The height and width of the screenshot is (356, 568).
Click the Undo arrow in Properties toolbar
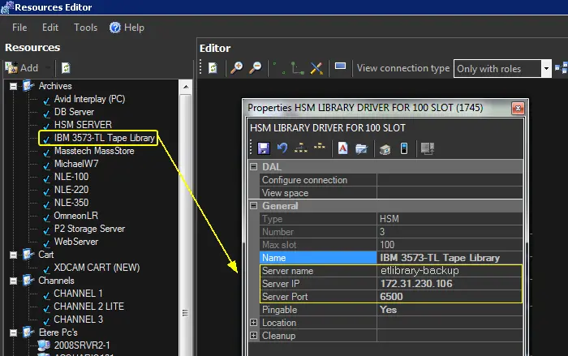pyautogui.click(x=282, y=148)
